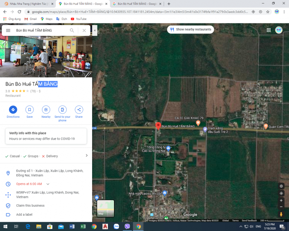Click Show nearby restaurants button

pyautogui.click(x=190, y=30)
